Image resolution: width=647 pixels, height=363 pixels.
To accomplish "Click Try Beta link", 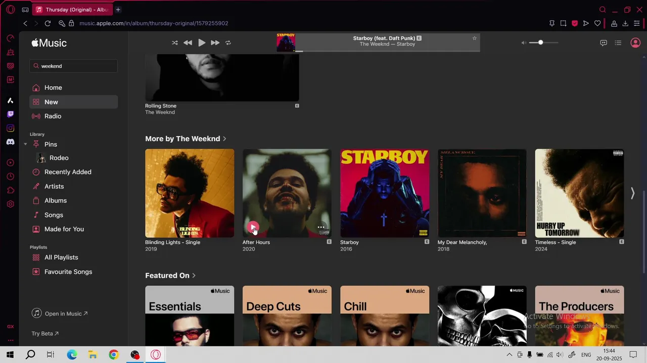I will (45, 334).
